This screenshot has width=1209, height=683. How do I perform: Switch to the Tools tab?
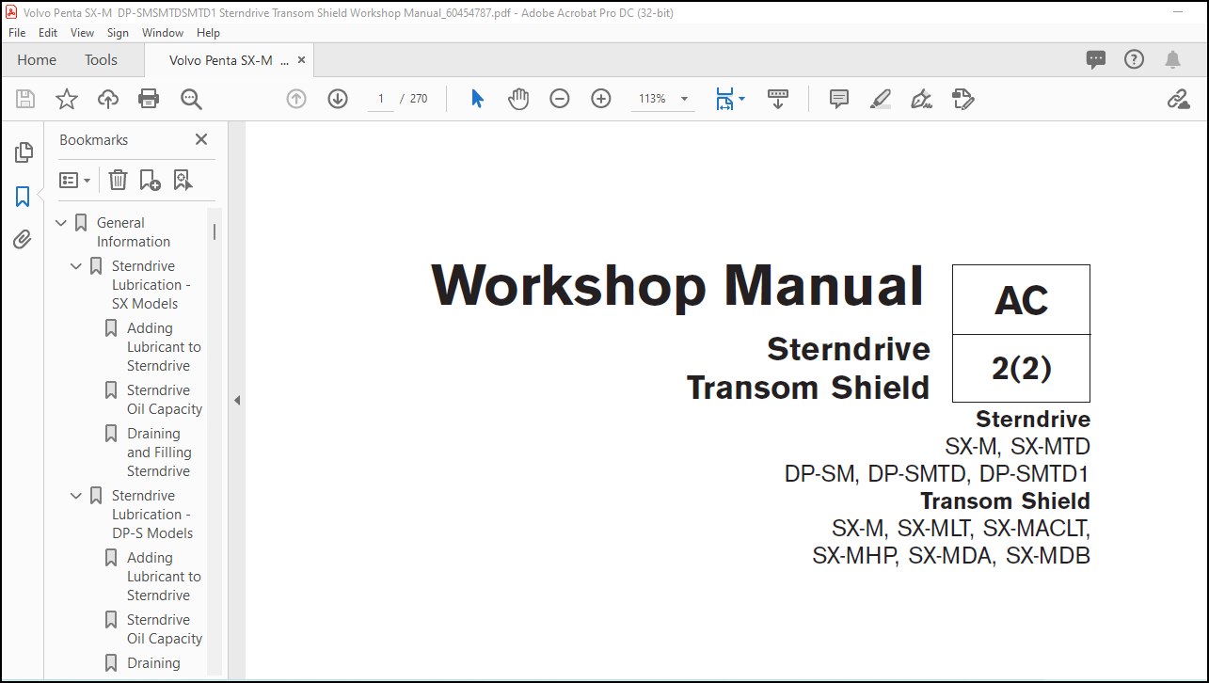(101, 59)
